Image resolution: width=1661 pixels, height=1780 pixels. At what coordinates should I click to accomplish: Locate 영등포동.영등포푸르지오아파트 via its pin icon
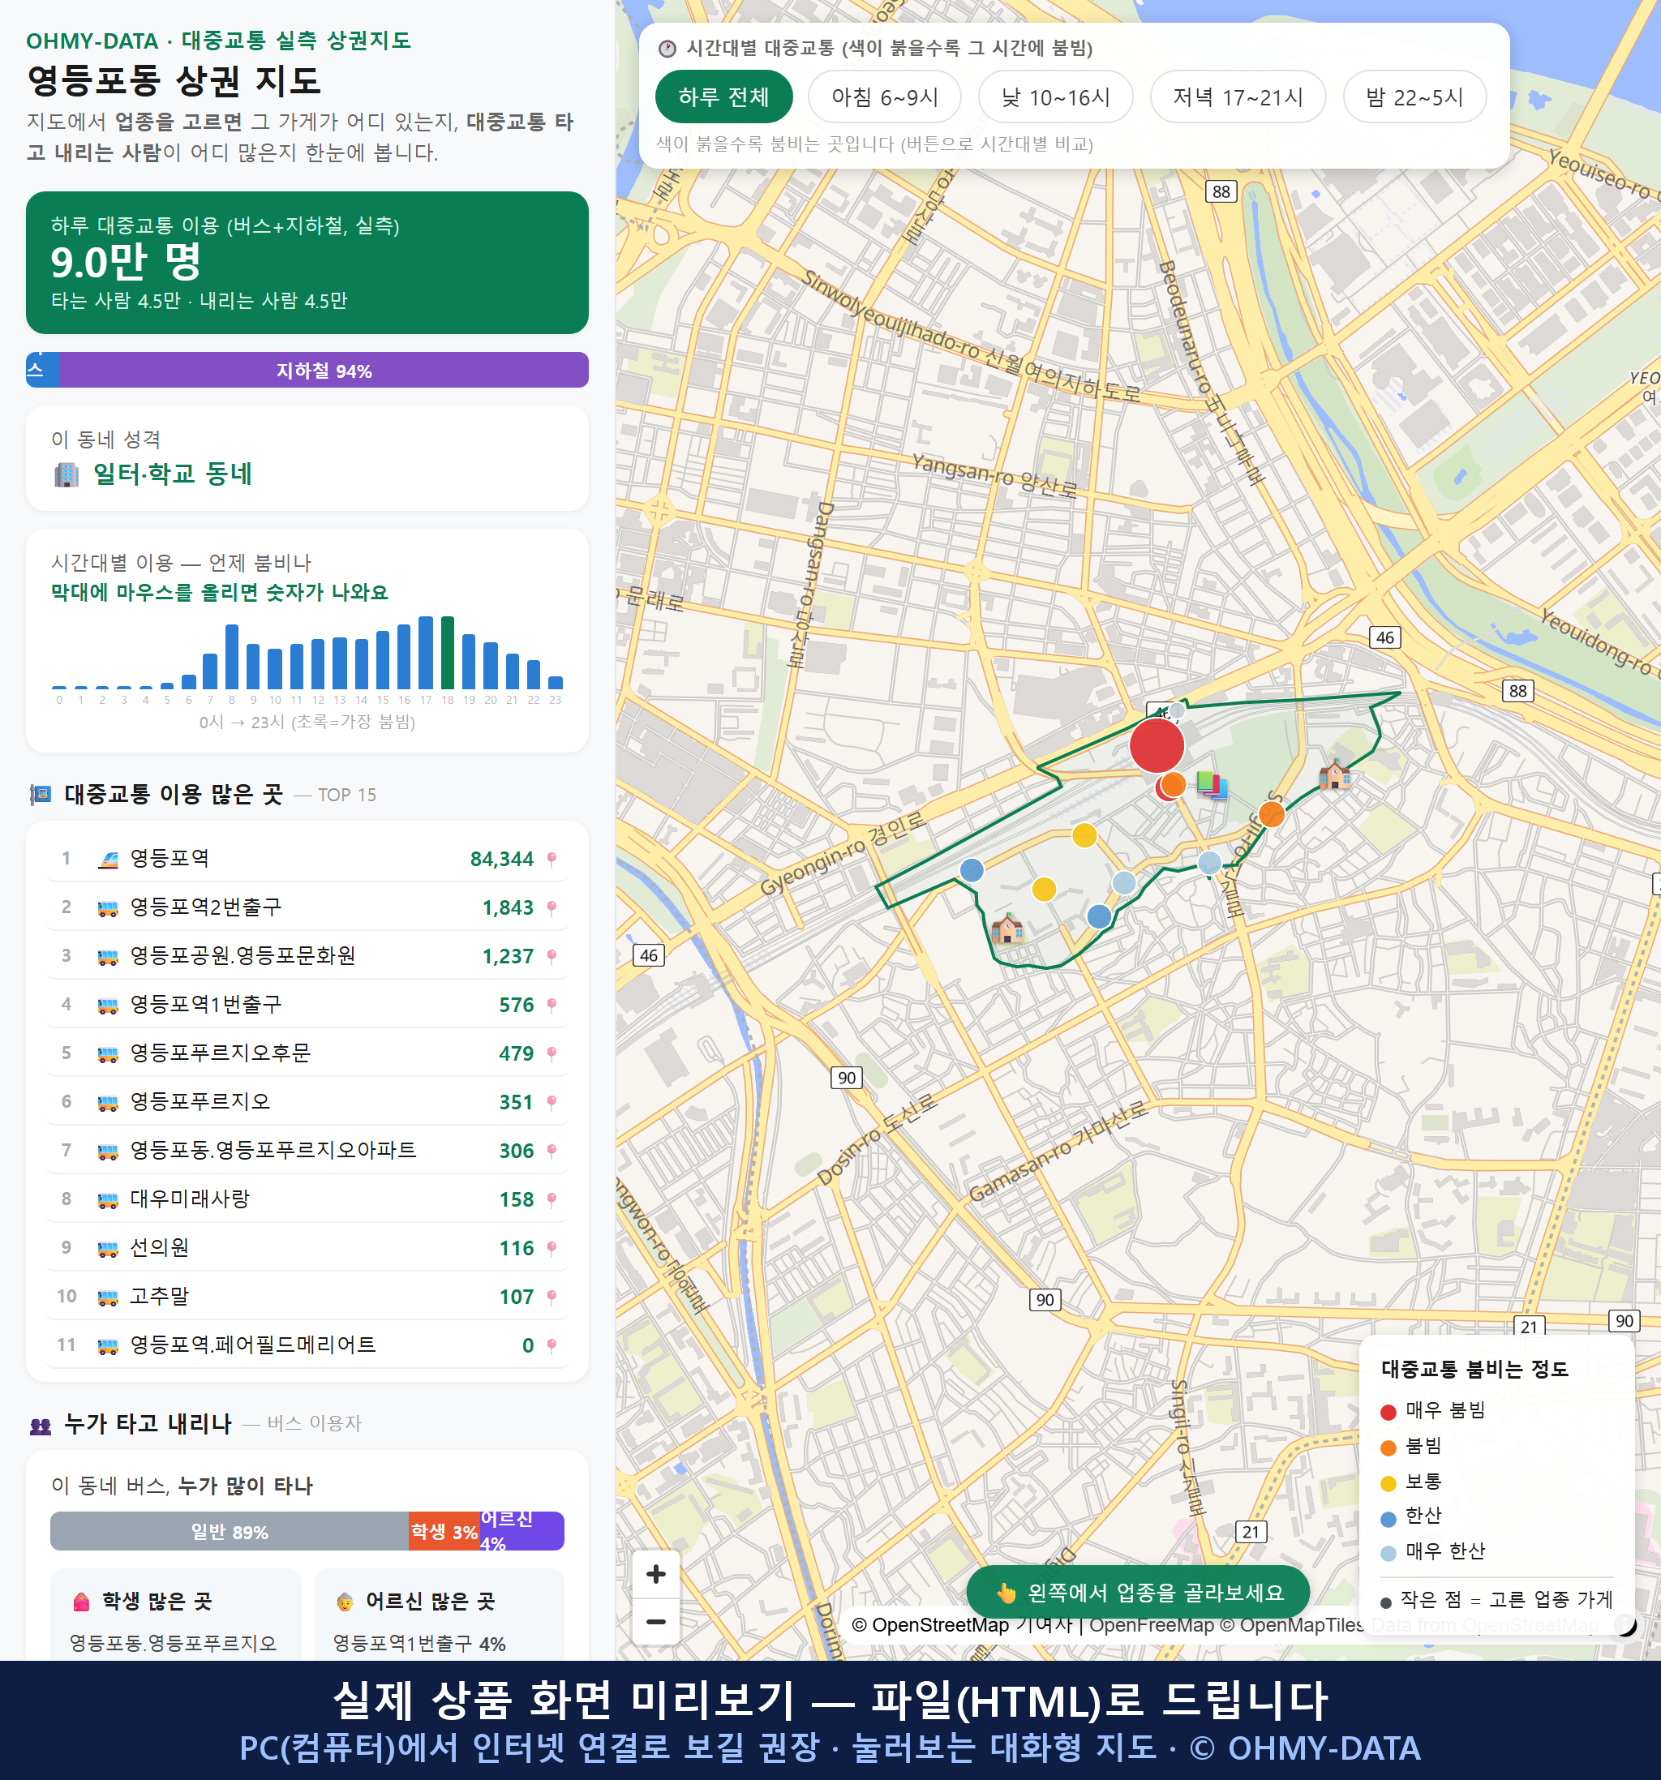coord(552,1151)
